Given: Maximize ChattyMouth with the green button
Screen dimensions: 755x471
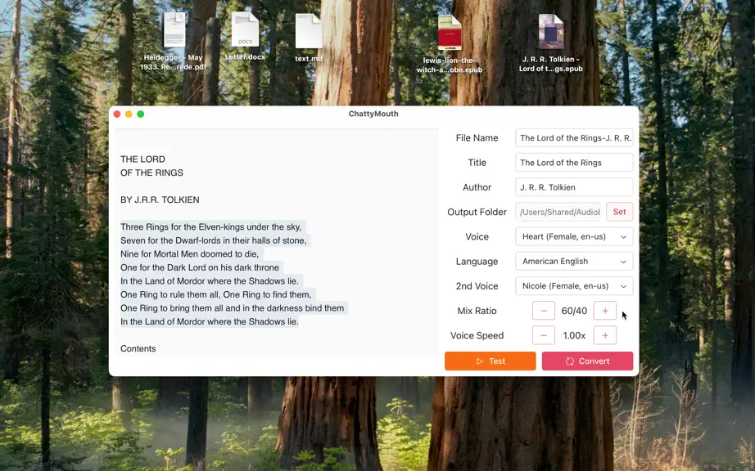Looking at the screenshot, I should pos(141,114).
